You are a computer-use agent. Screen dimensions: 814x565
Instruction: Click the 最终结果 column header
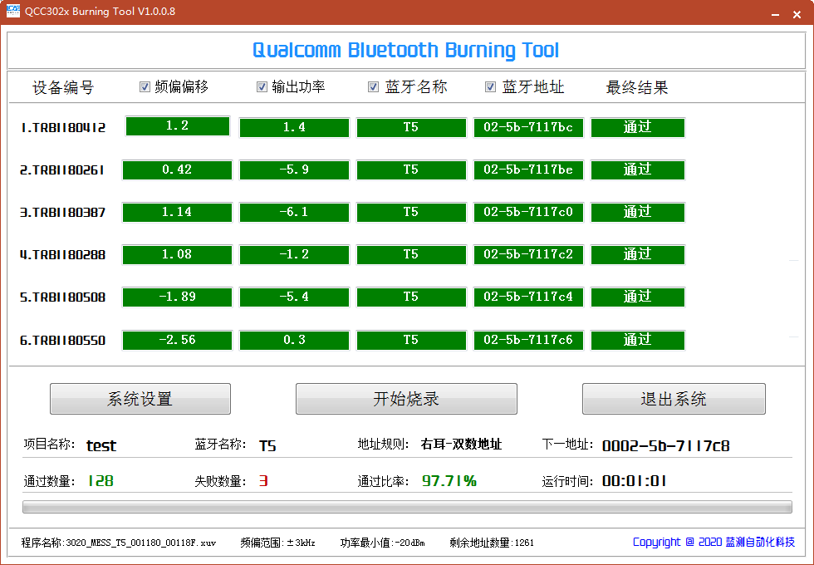[637, 87]
